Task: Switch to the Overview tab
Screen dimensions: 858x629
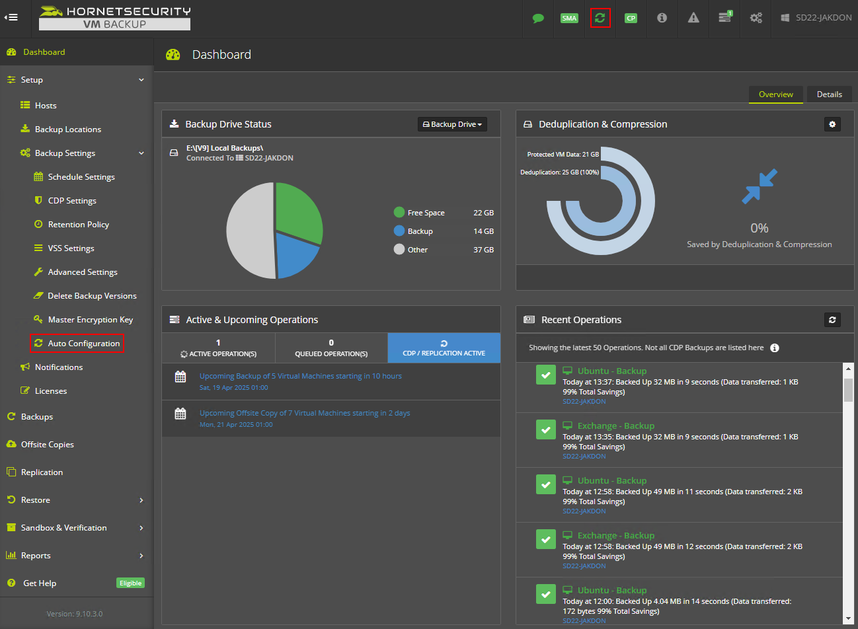Action: pyautogui.click(x=776, y=94)
